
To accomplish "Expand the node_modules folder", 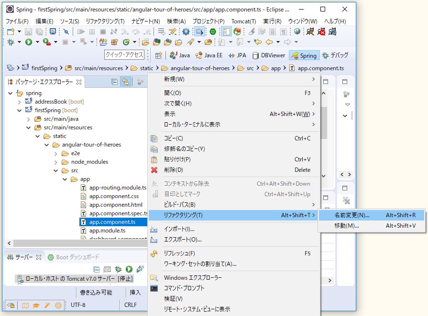I will [56, 162].
